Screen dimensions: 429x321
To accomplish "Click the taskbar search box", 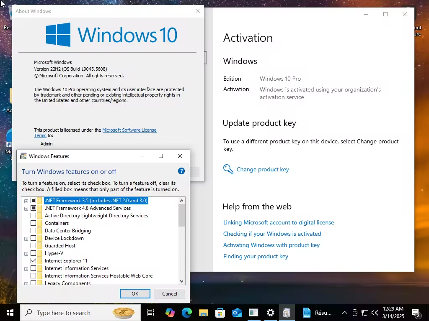I will point(80,313).
